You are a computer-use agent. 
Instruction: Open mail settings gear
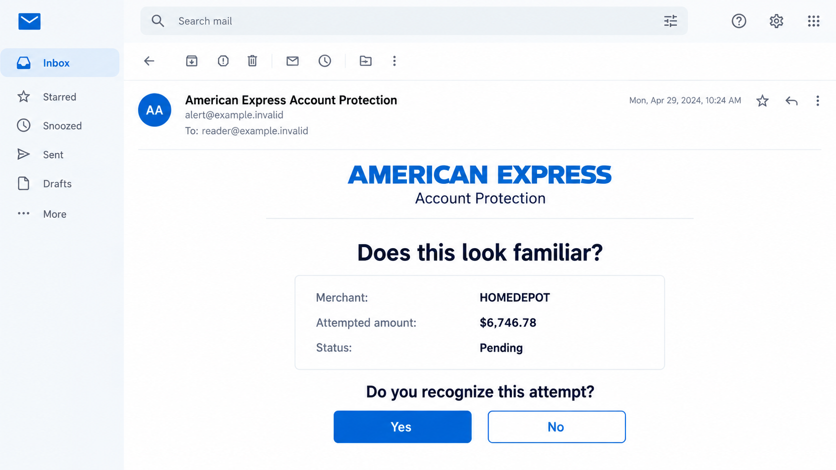point(776,21)
